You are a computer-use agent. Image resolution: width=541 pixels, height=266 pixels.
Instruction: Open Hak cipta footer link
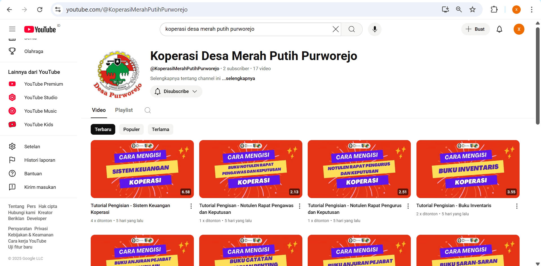coord(48,206)
